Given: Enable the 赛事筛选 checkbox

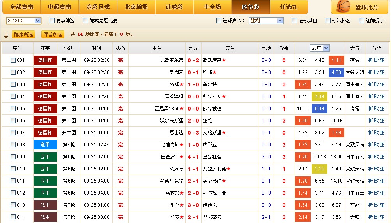Looking at the screenshot, I should tap(52, 21).
